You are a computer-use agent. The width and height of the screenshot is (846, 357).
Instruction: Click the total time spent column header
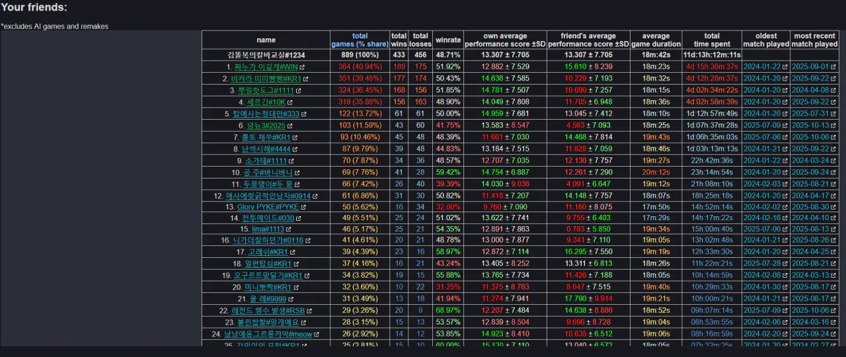pos(711,40)
